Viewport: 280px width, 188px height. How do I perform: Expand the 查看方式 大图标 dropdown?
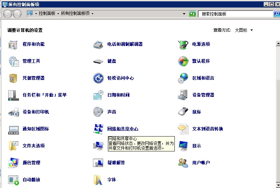pyautogui.click(x=251, y=30)
